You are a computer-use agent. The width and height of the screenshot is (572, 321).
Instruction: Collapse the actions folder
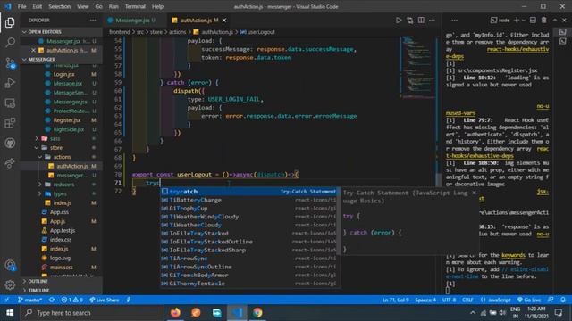[39, 157]
